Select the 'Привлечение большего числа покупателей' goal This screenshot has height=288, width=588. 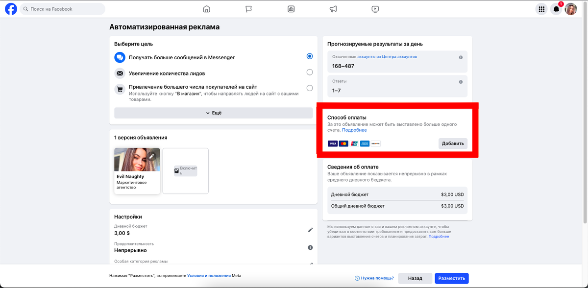click(x=309, y=88)
